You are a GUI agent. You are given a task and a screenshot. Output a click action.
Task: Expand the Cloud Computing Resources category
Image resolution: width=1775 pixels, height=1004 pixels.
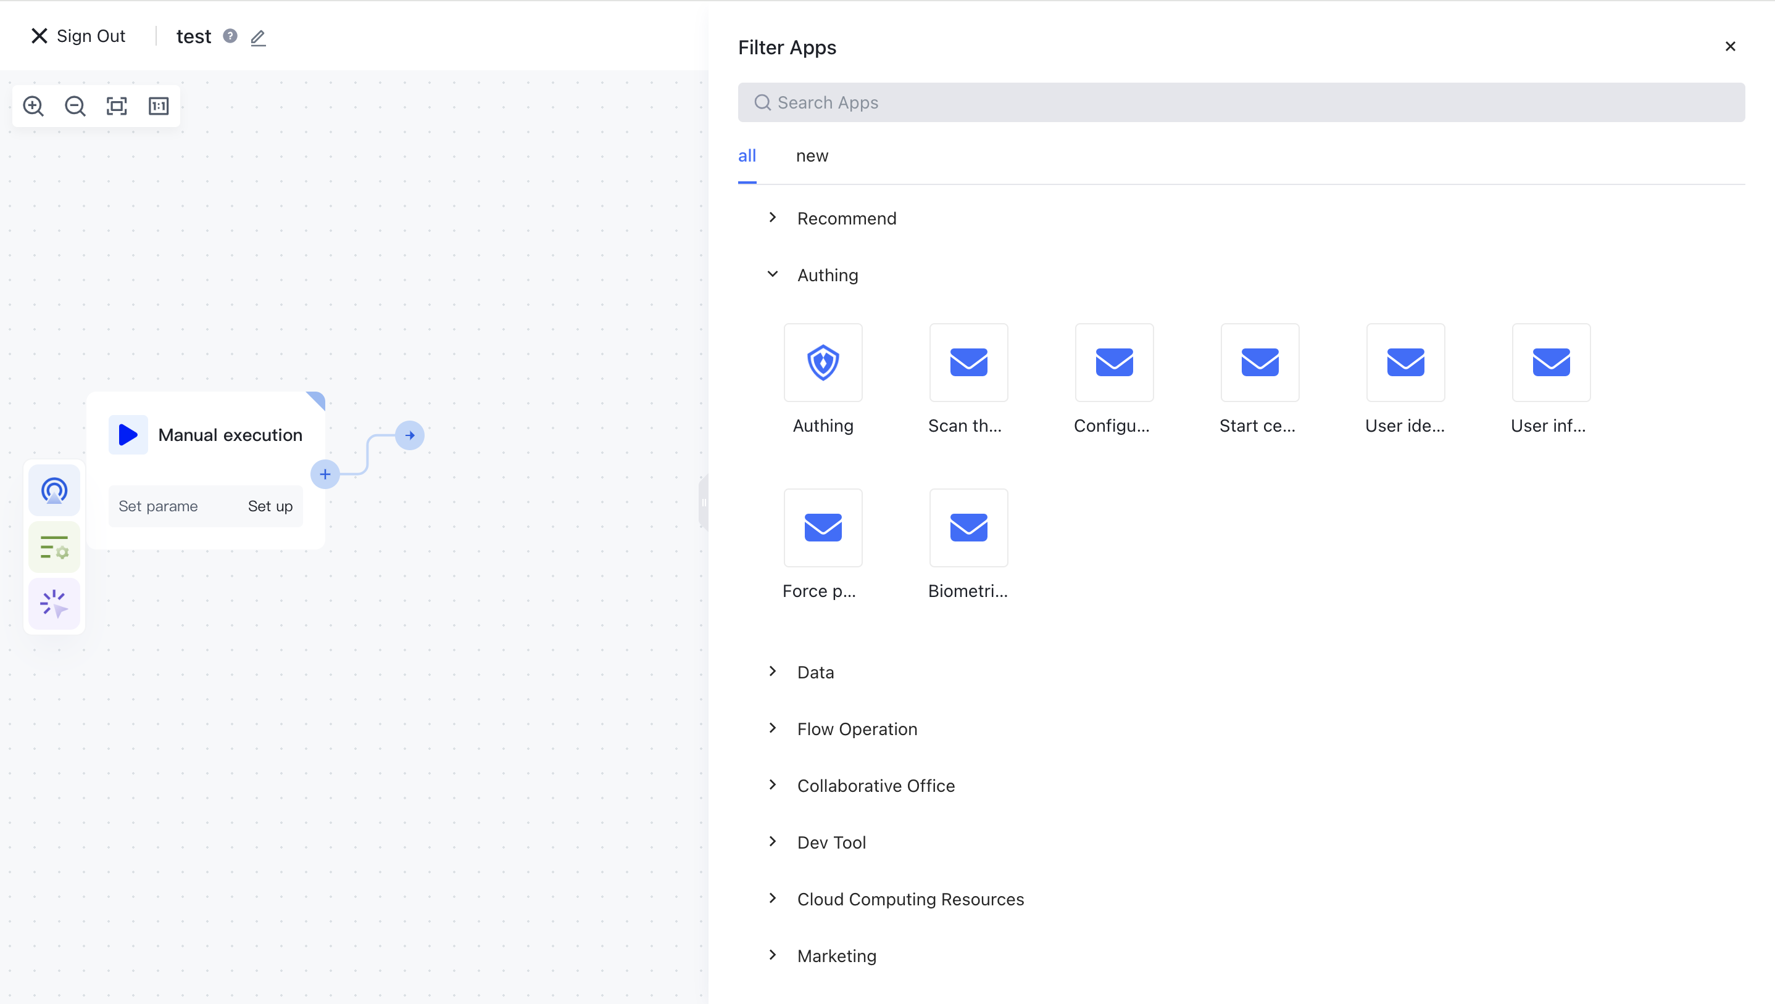pos(909,899)
